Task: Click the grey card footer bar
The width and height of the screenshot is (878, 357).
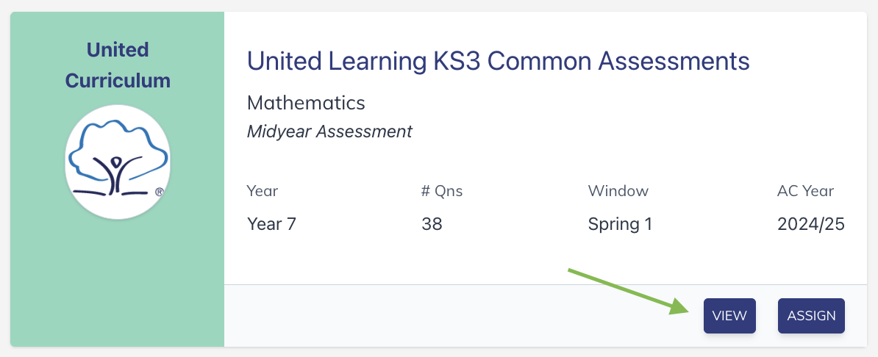Action: (441, 316)
